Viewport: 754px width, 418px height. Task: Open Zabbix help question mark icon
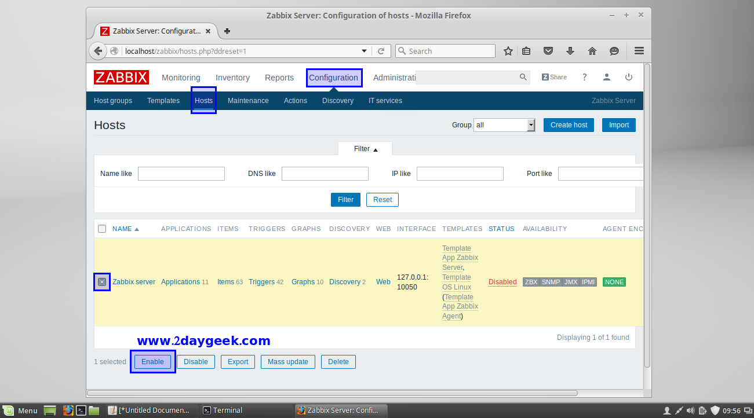coord(585,77)
